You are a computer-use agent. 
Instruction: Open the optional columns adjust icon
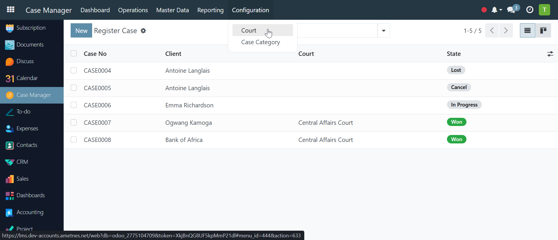550,54
